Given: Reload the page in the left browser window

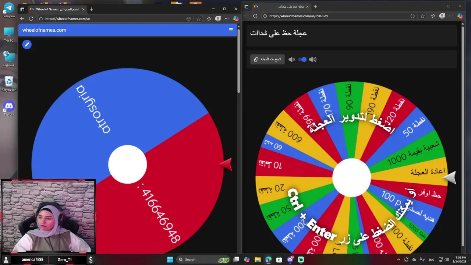Looking at the screenshot, I should point(31,19).
